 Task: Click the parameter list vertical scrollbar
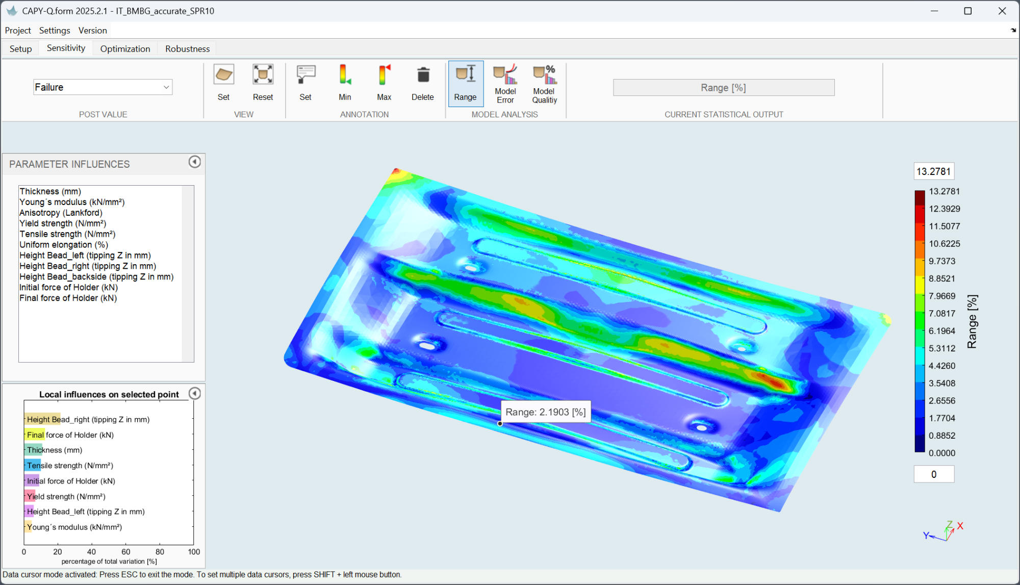188,274
